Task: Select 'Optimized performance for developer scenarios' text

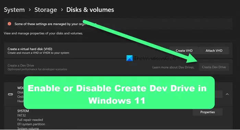Action: click(37, 69)
